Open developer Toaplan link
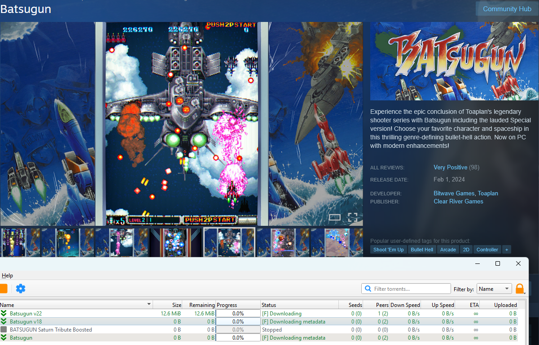The height and width of the screenshot is (345, 539). coord(488,194)
